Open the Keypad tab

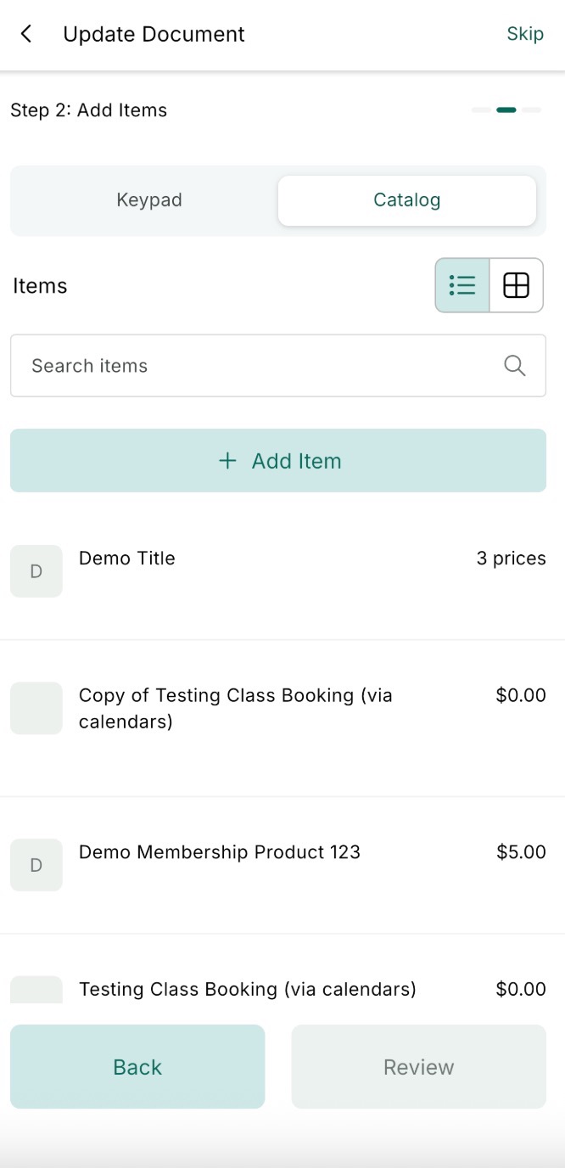[149, 200]
